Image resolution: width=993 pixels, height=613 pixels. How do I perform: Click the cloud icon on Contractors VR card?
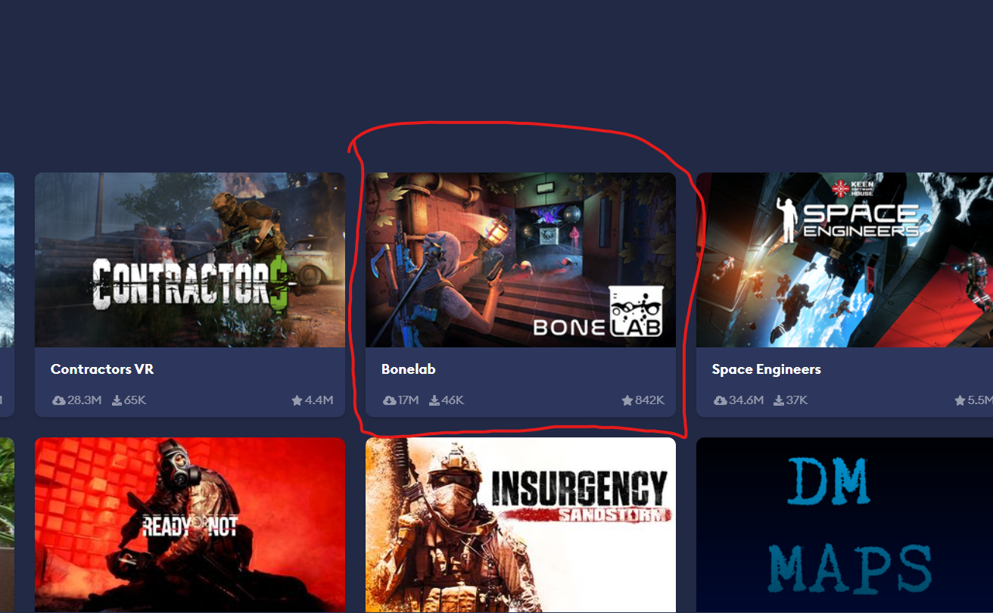pyautogui.click(x=58, y=400)
